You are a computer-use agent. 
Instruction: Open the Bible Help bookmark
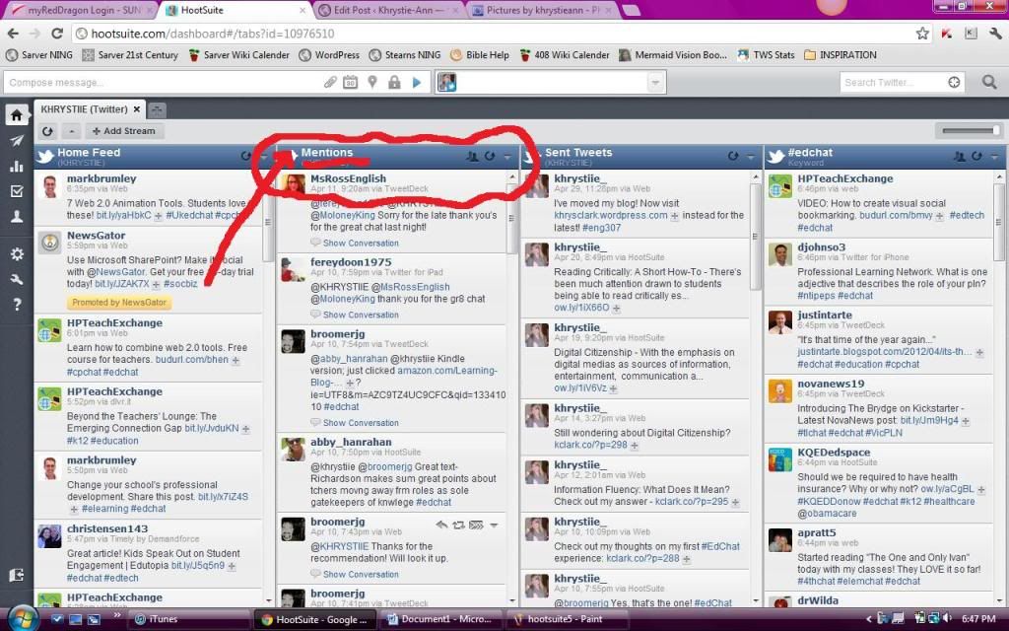coord(480,55)
